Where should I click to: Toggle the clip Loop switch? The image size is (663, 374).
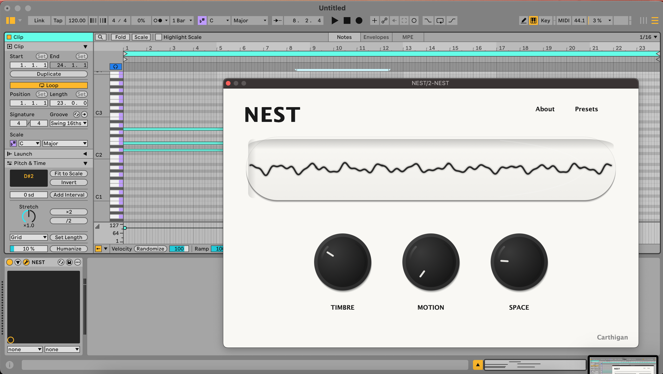(49, 85)
